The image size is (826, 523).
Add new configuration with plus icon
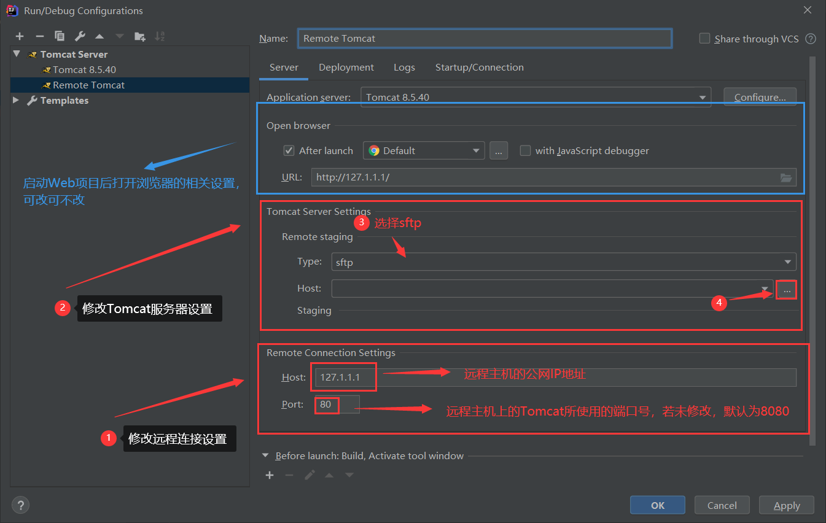[x=20, y=36]
